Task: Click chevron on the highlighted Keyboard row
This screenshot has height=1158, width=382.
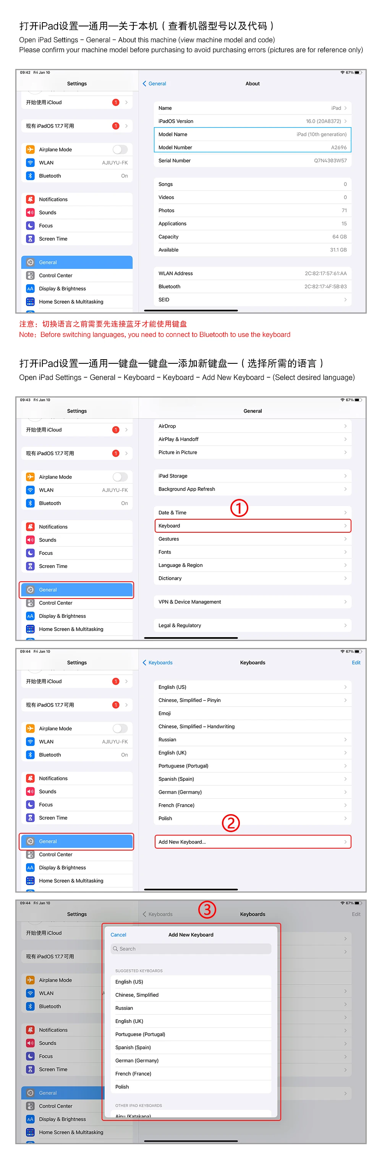Action: point(345,525)
